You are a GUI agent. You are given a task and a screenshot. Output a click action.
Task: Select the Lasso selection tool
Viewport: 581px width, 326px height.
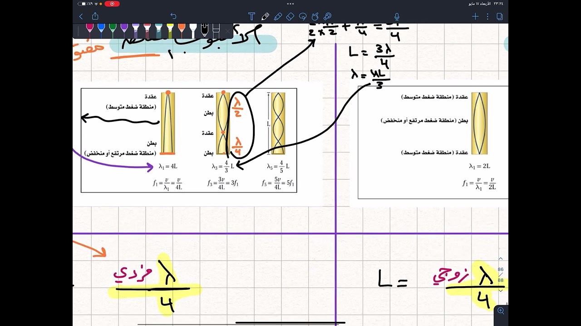pos(303,17)
